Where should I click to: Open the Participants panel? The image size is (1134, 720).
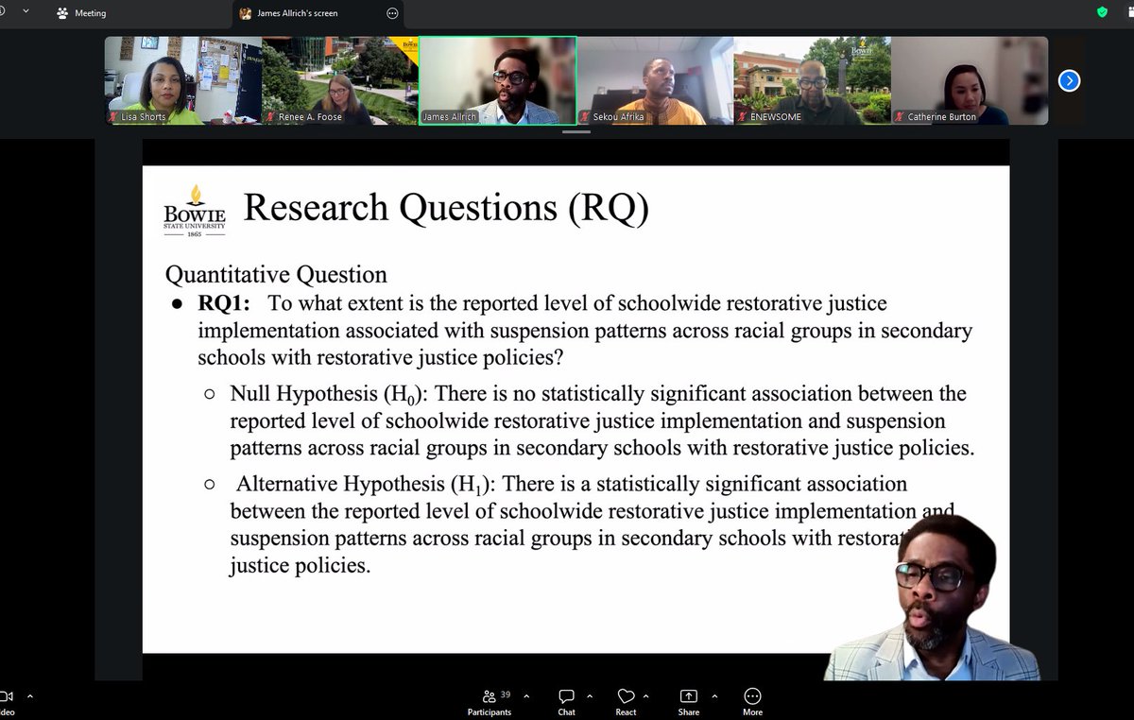(489, 702)
